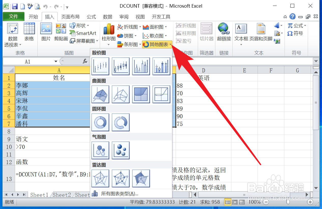
Task: Select the 3-D effect bubble chart
Action: click(x=121, y=150)
